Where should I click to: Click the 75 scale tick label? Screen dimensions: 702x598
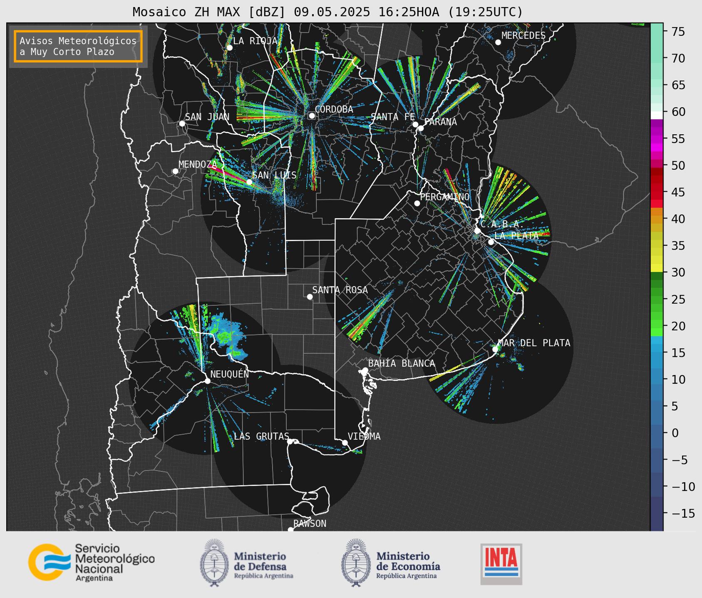pyautogui.click(x=678, y=32)
